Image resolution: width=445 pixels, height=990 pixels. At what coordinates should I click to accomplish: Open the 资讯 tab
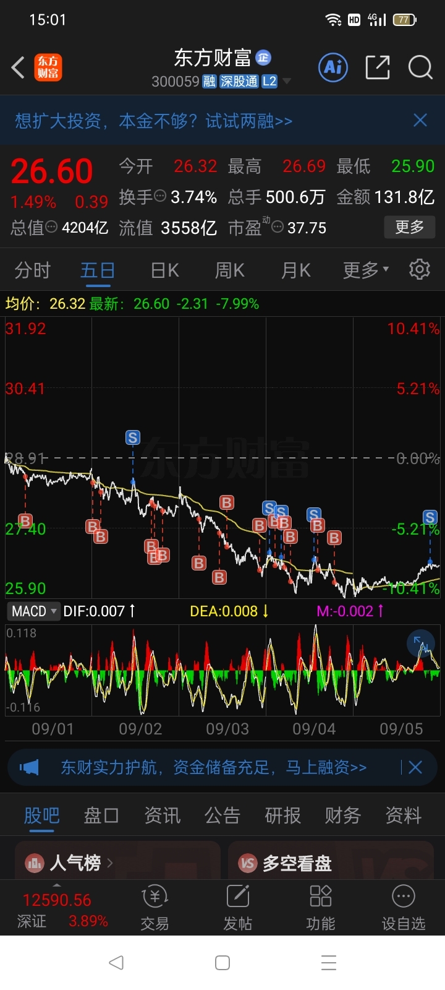[162, 816]
